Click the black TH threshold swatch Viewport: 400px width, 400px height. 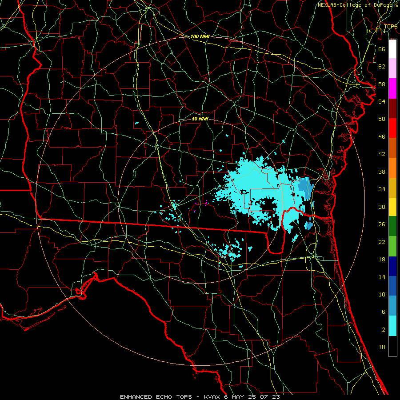[392, 346]
